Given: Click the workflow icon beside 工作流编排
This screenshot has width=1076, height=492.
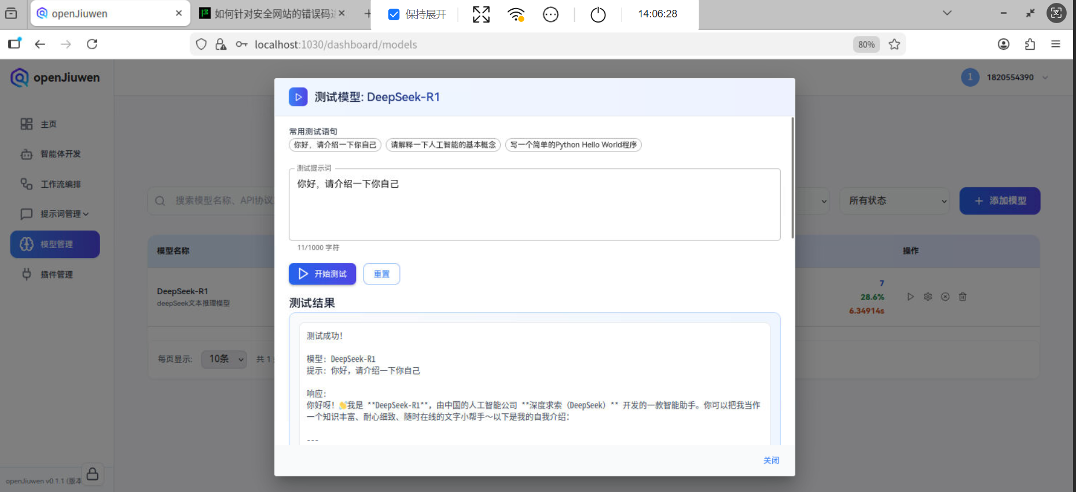Looking at the screenshot, I should (x=27, y=184).
